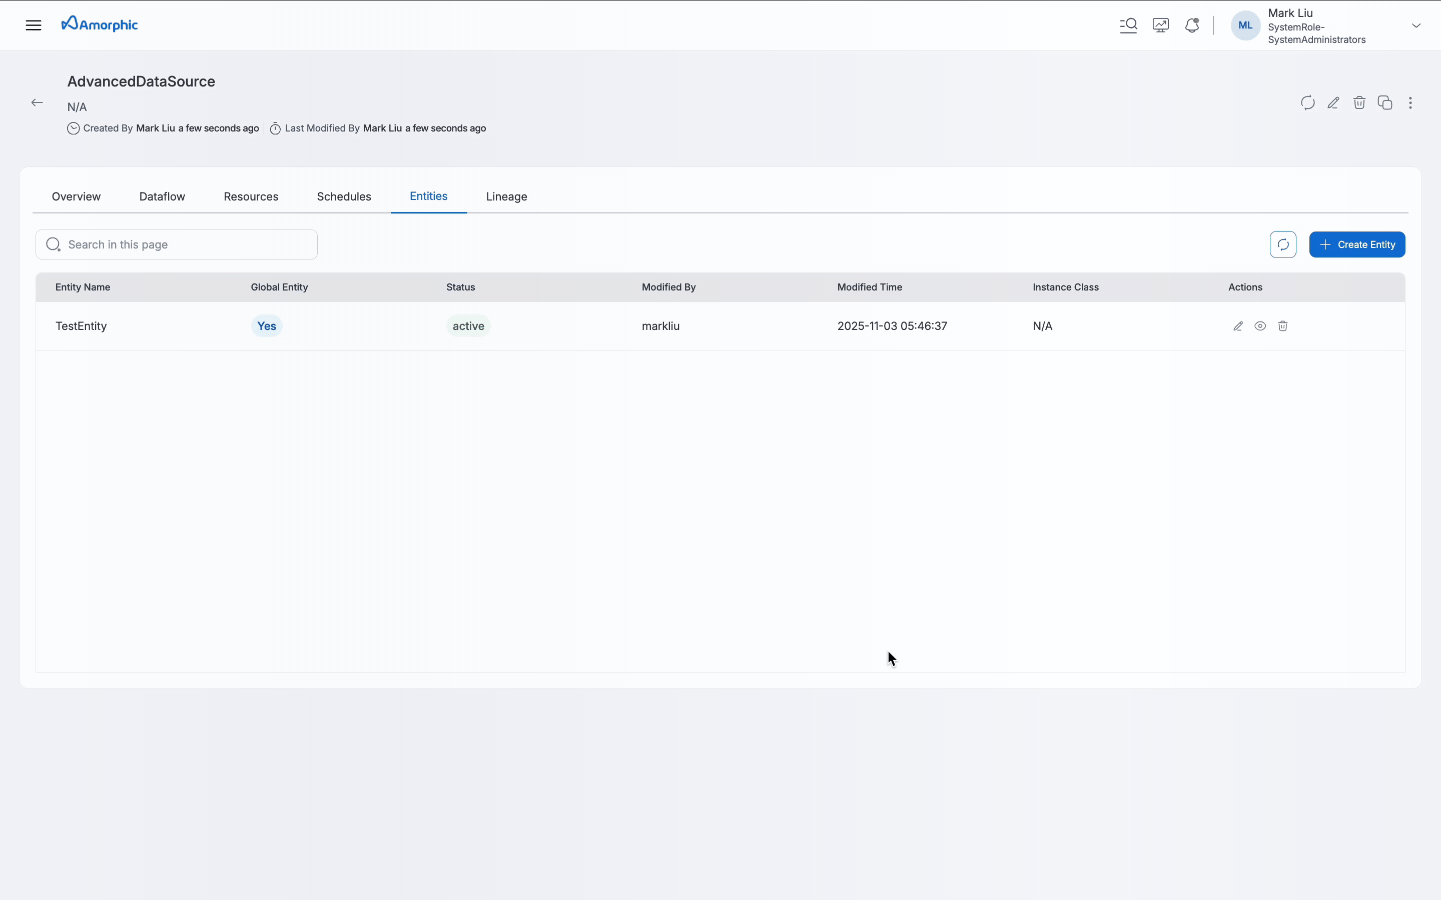Delete the data source via the trash icon

coord(1359,102)
